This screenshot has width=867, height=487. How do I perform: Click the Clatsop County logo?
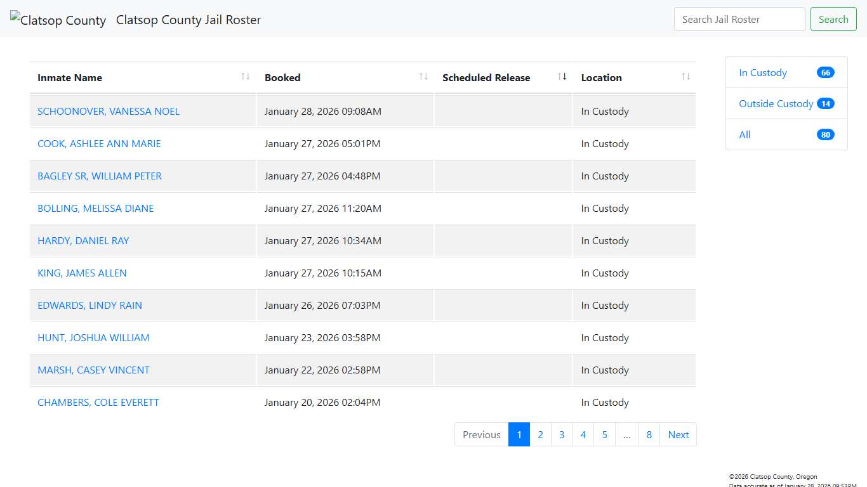(x=57, y=20)
